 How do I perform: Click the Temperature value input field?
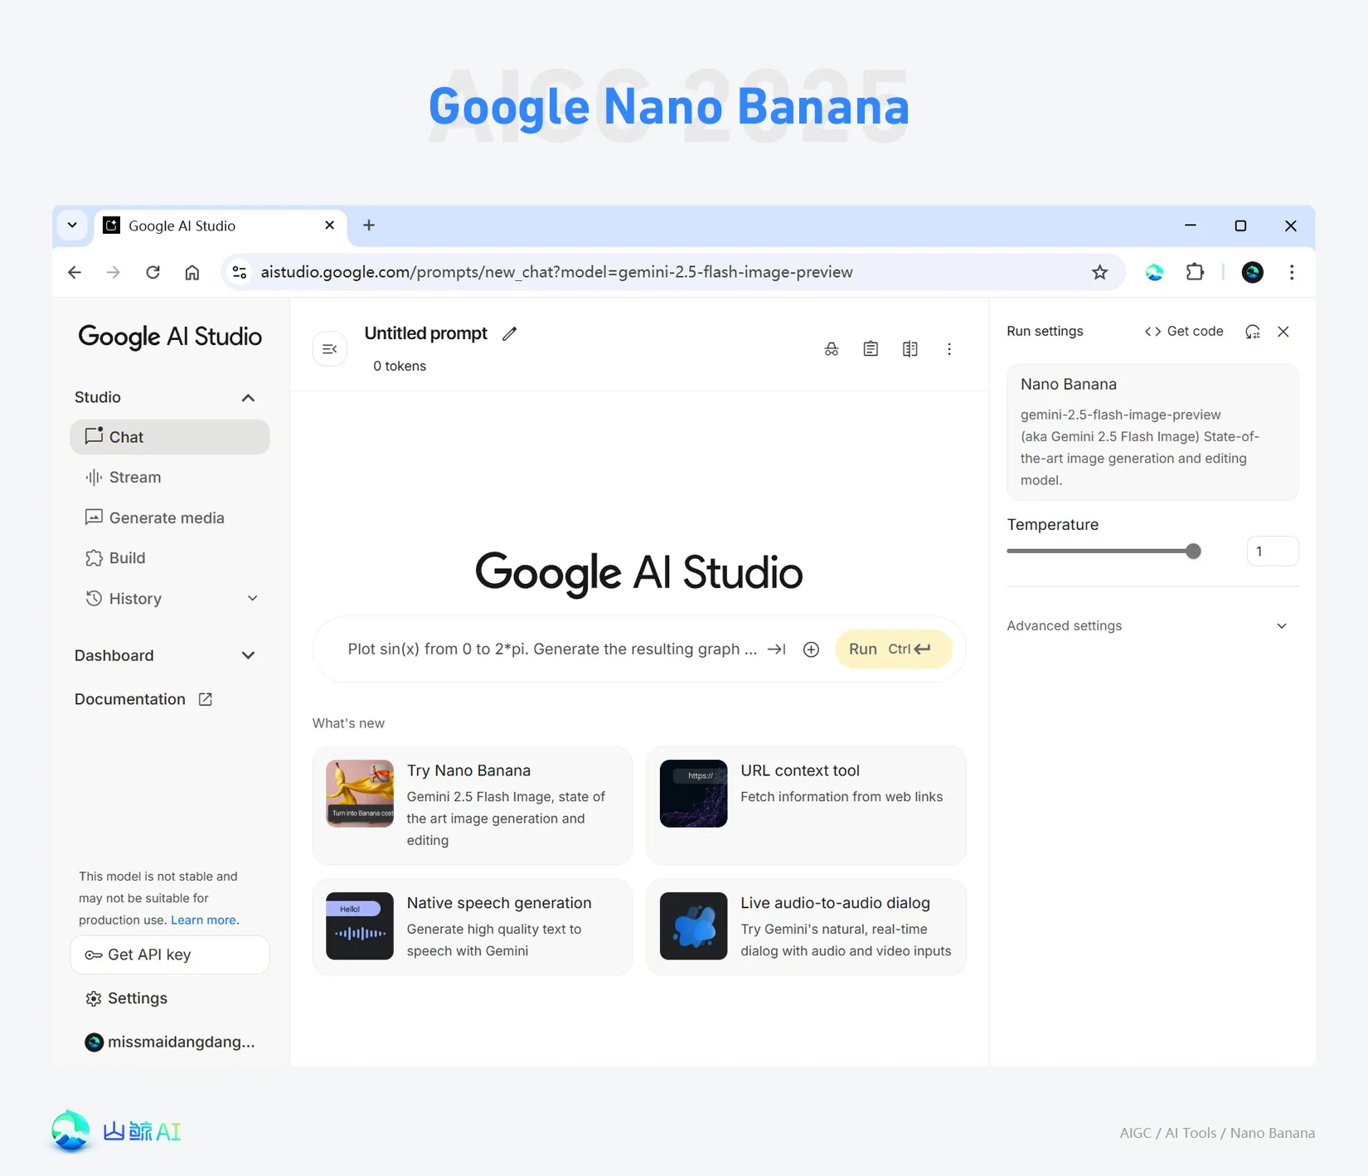[x=1272, y=552]
